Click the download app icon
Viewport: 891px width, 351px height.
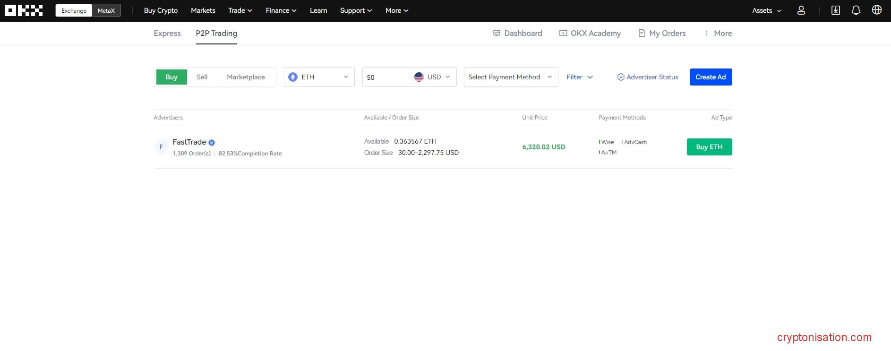pyautogui.click(x=836, y=10)
